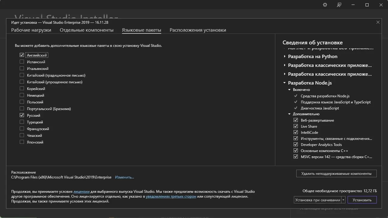Maximize the Visual Studio Installer window

[x=367, y=5]
